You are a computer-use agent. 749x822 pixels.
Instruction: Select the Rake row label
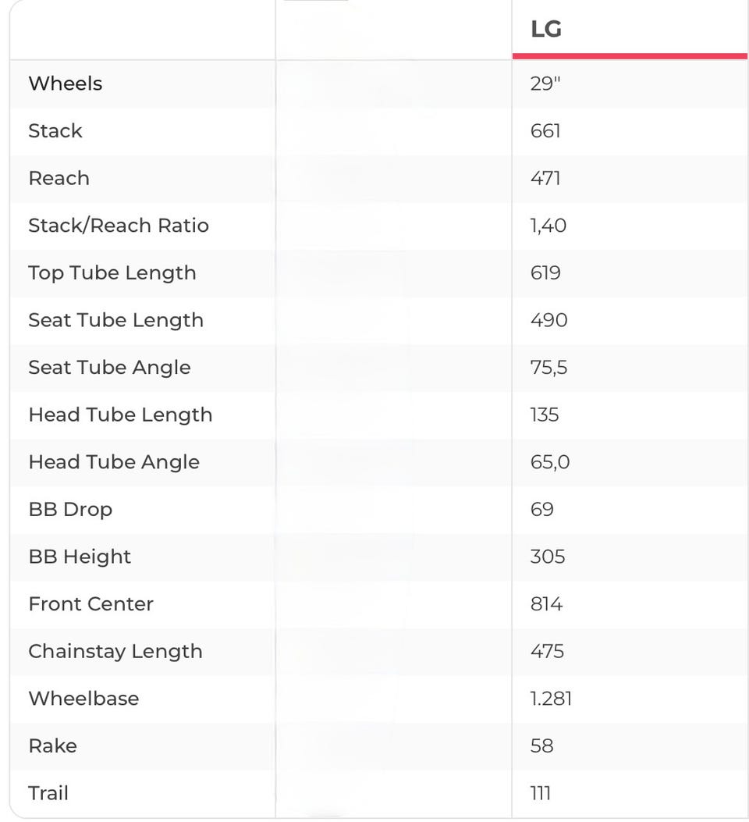click(52, 746)
